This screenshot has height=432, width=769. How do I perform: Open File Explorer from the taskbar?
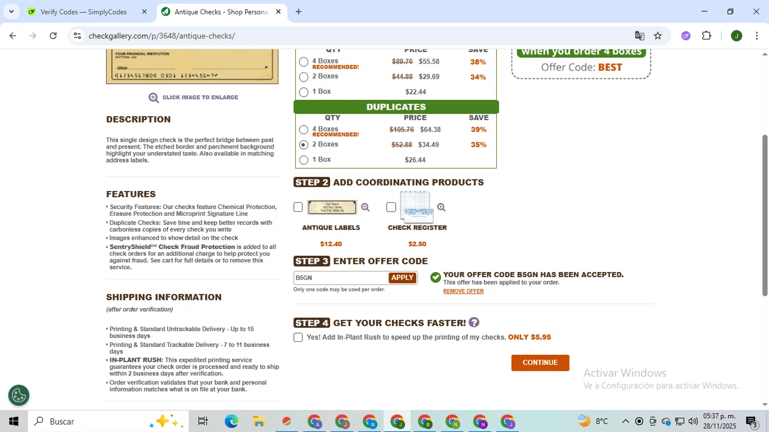(x=259, y=421)
